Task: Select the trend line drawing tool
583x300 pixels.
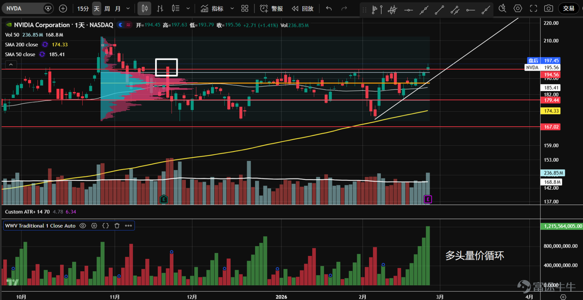Action: (439, 10)
